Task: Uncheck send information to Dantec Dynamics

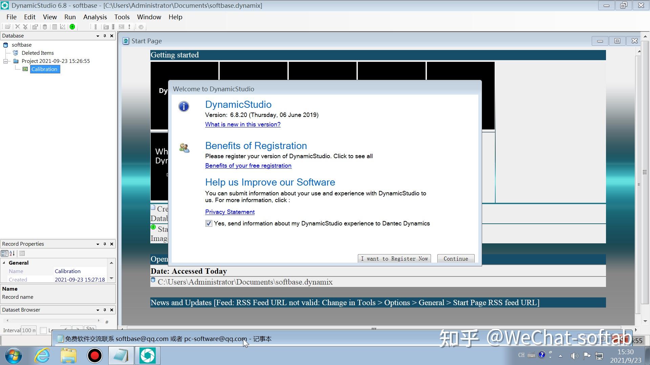Action: coord(209,223)
